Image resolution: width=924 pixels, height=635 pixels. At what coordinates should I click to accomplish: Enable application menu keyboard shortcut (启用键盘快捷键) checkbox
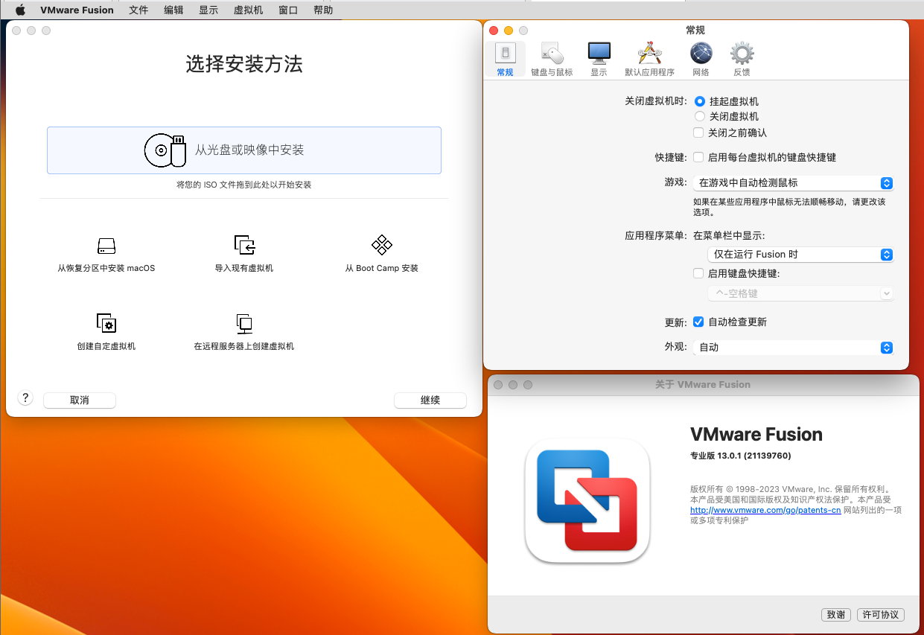(698, 273)
